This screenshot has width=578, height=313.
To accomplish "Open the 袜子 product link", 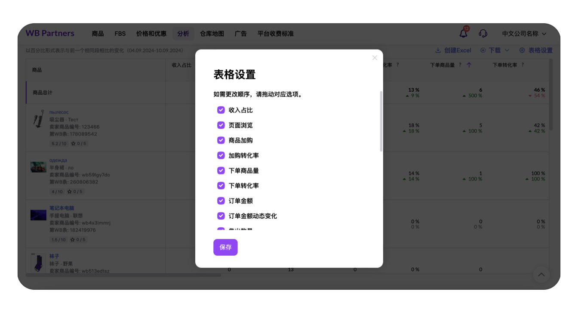I will (54, 256).
